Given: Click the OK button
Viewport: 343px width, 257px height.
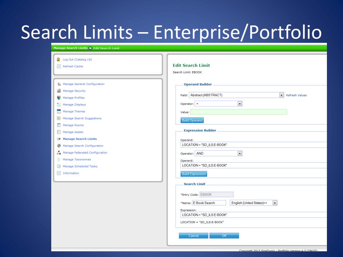Looking at the screenshot, I should coord(224,236).
